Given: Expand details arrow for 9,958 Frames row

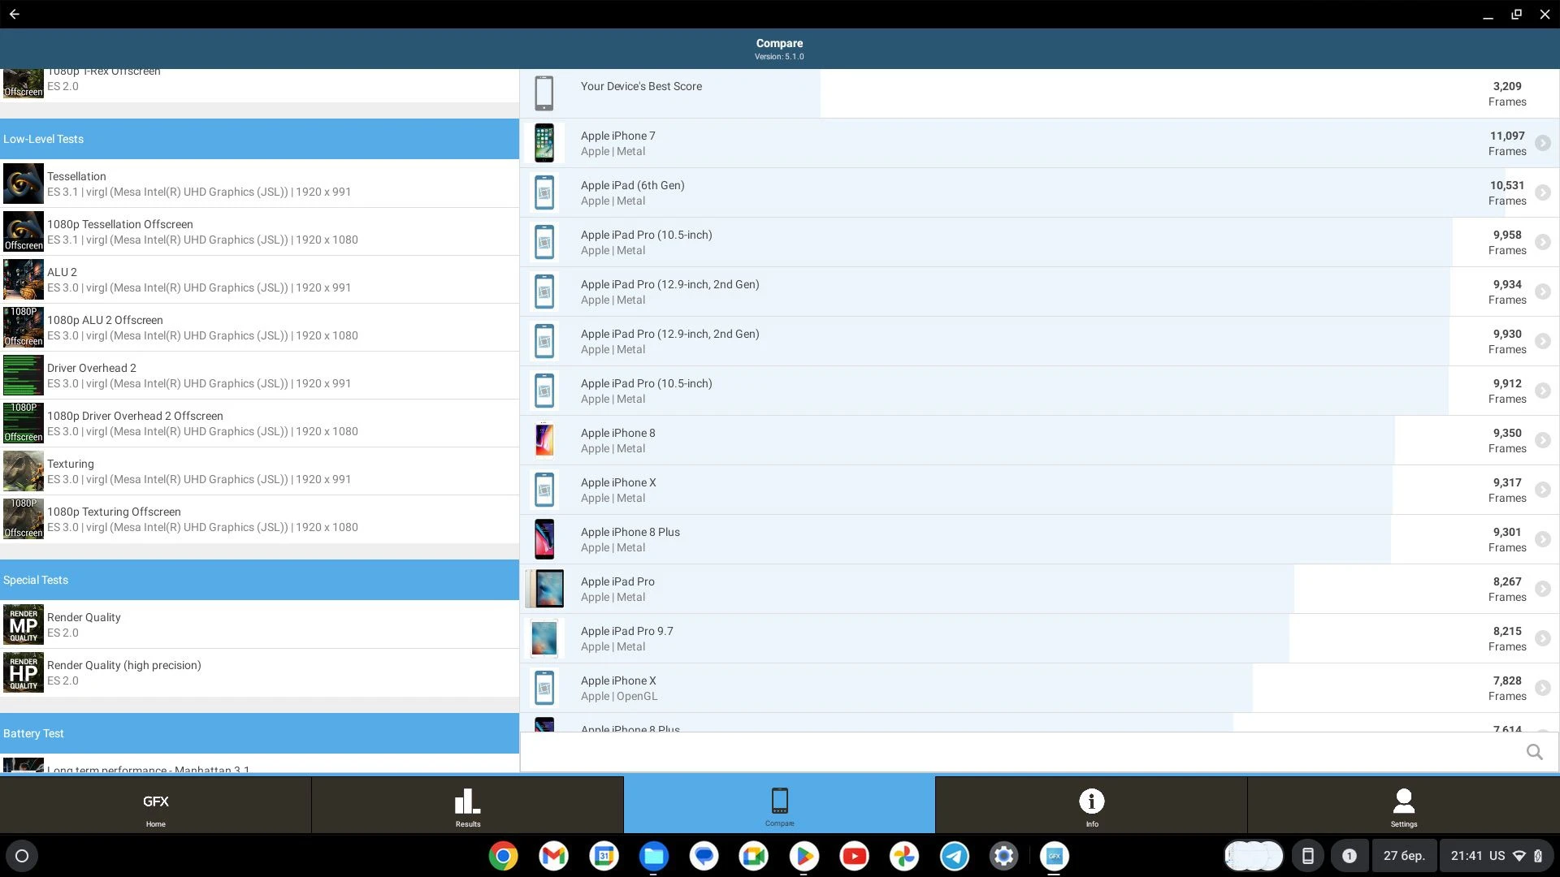Looking at the screenshot, I should click(x=1542, y=242).
